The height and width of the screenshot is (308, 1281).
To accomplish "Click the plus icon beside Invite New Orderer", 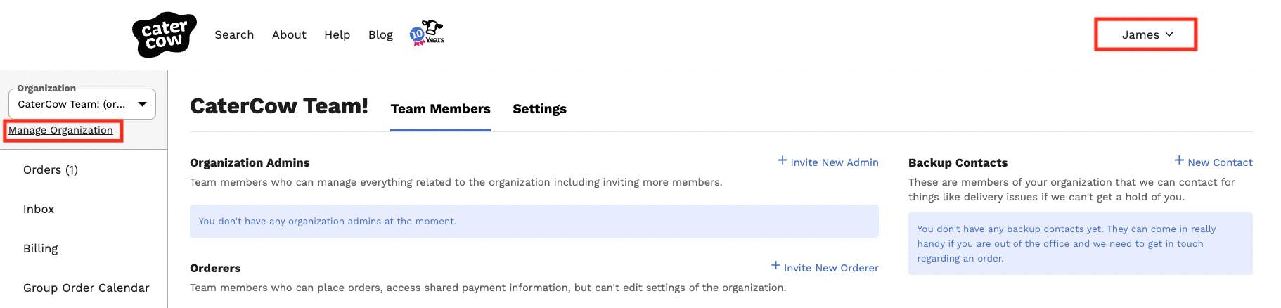I will tap(775, 266).
